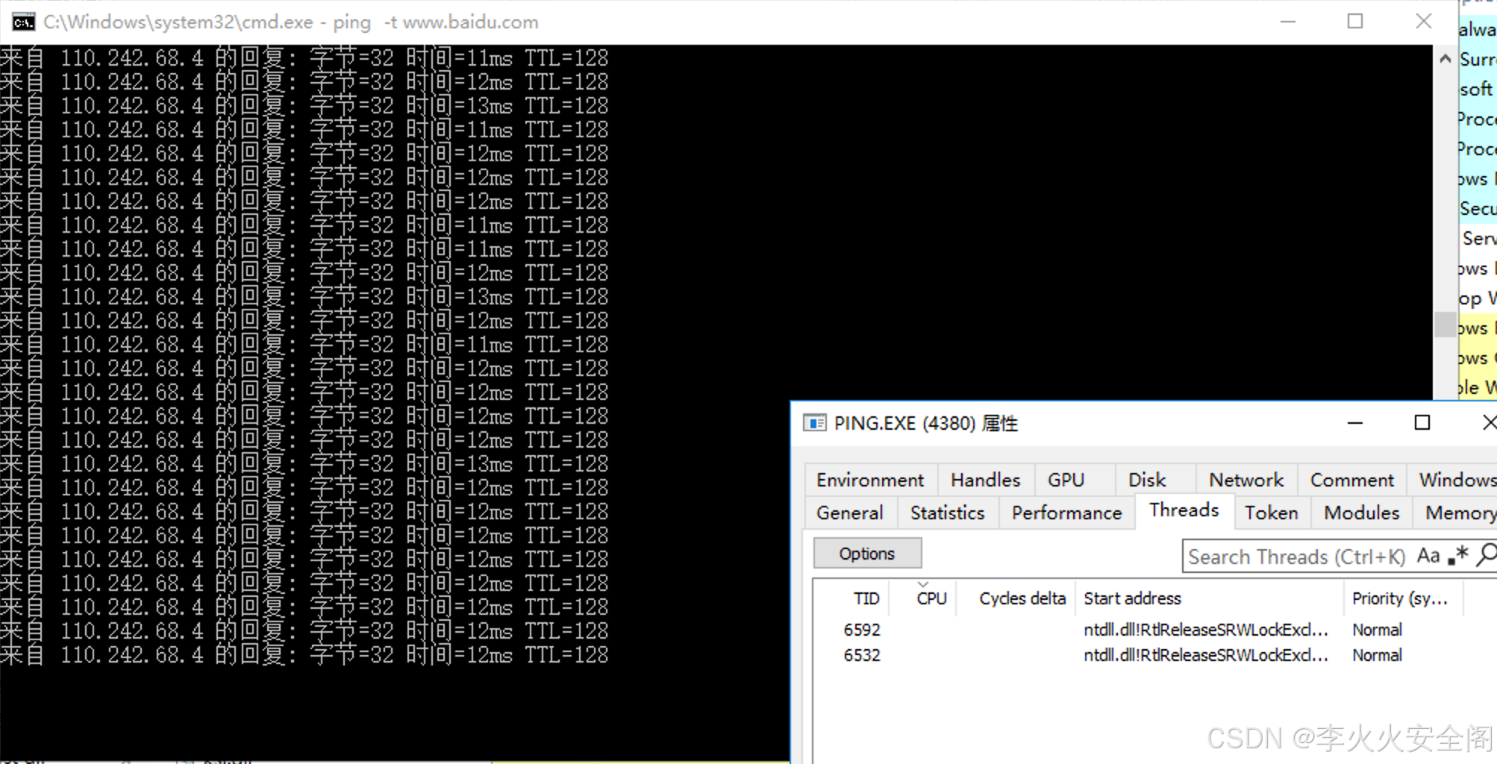Close the cmd.exe ping window

(1424, 22)
